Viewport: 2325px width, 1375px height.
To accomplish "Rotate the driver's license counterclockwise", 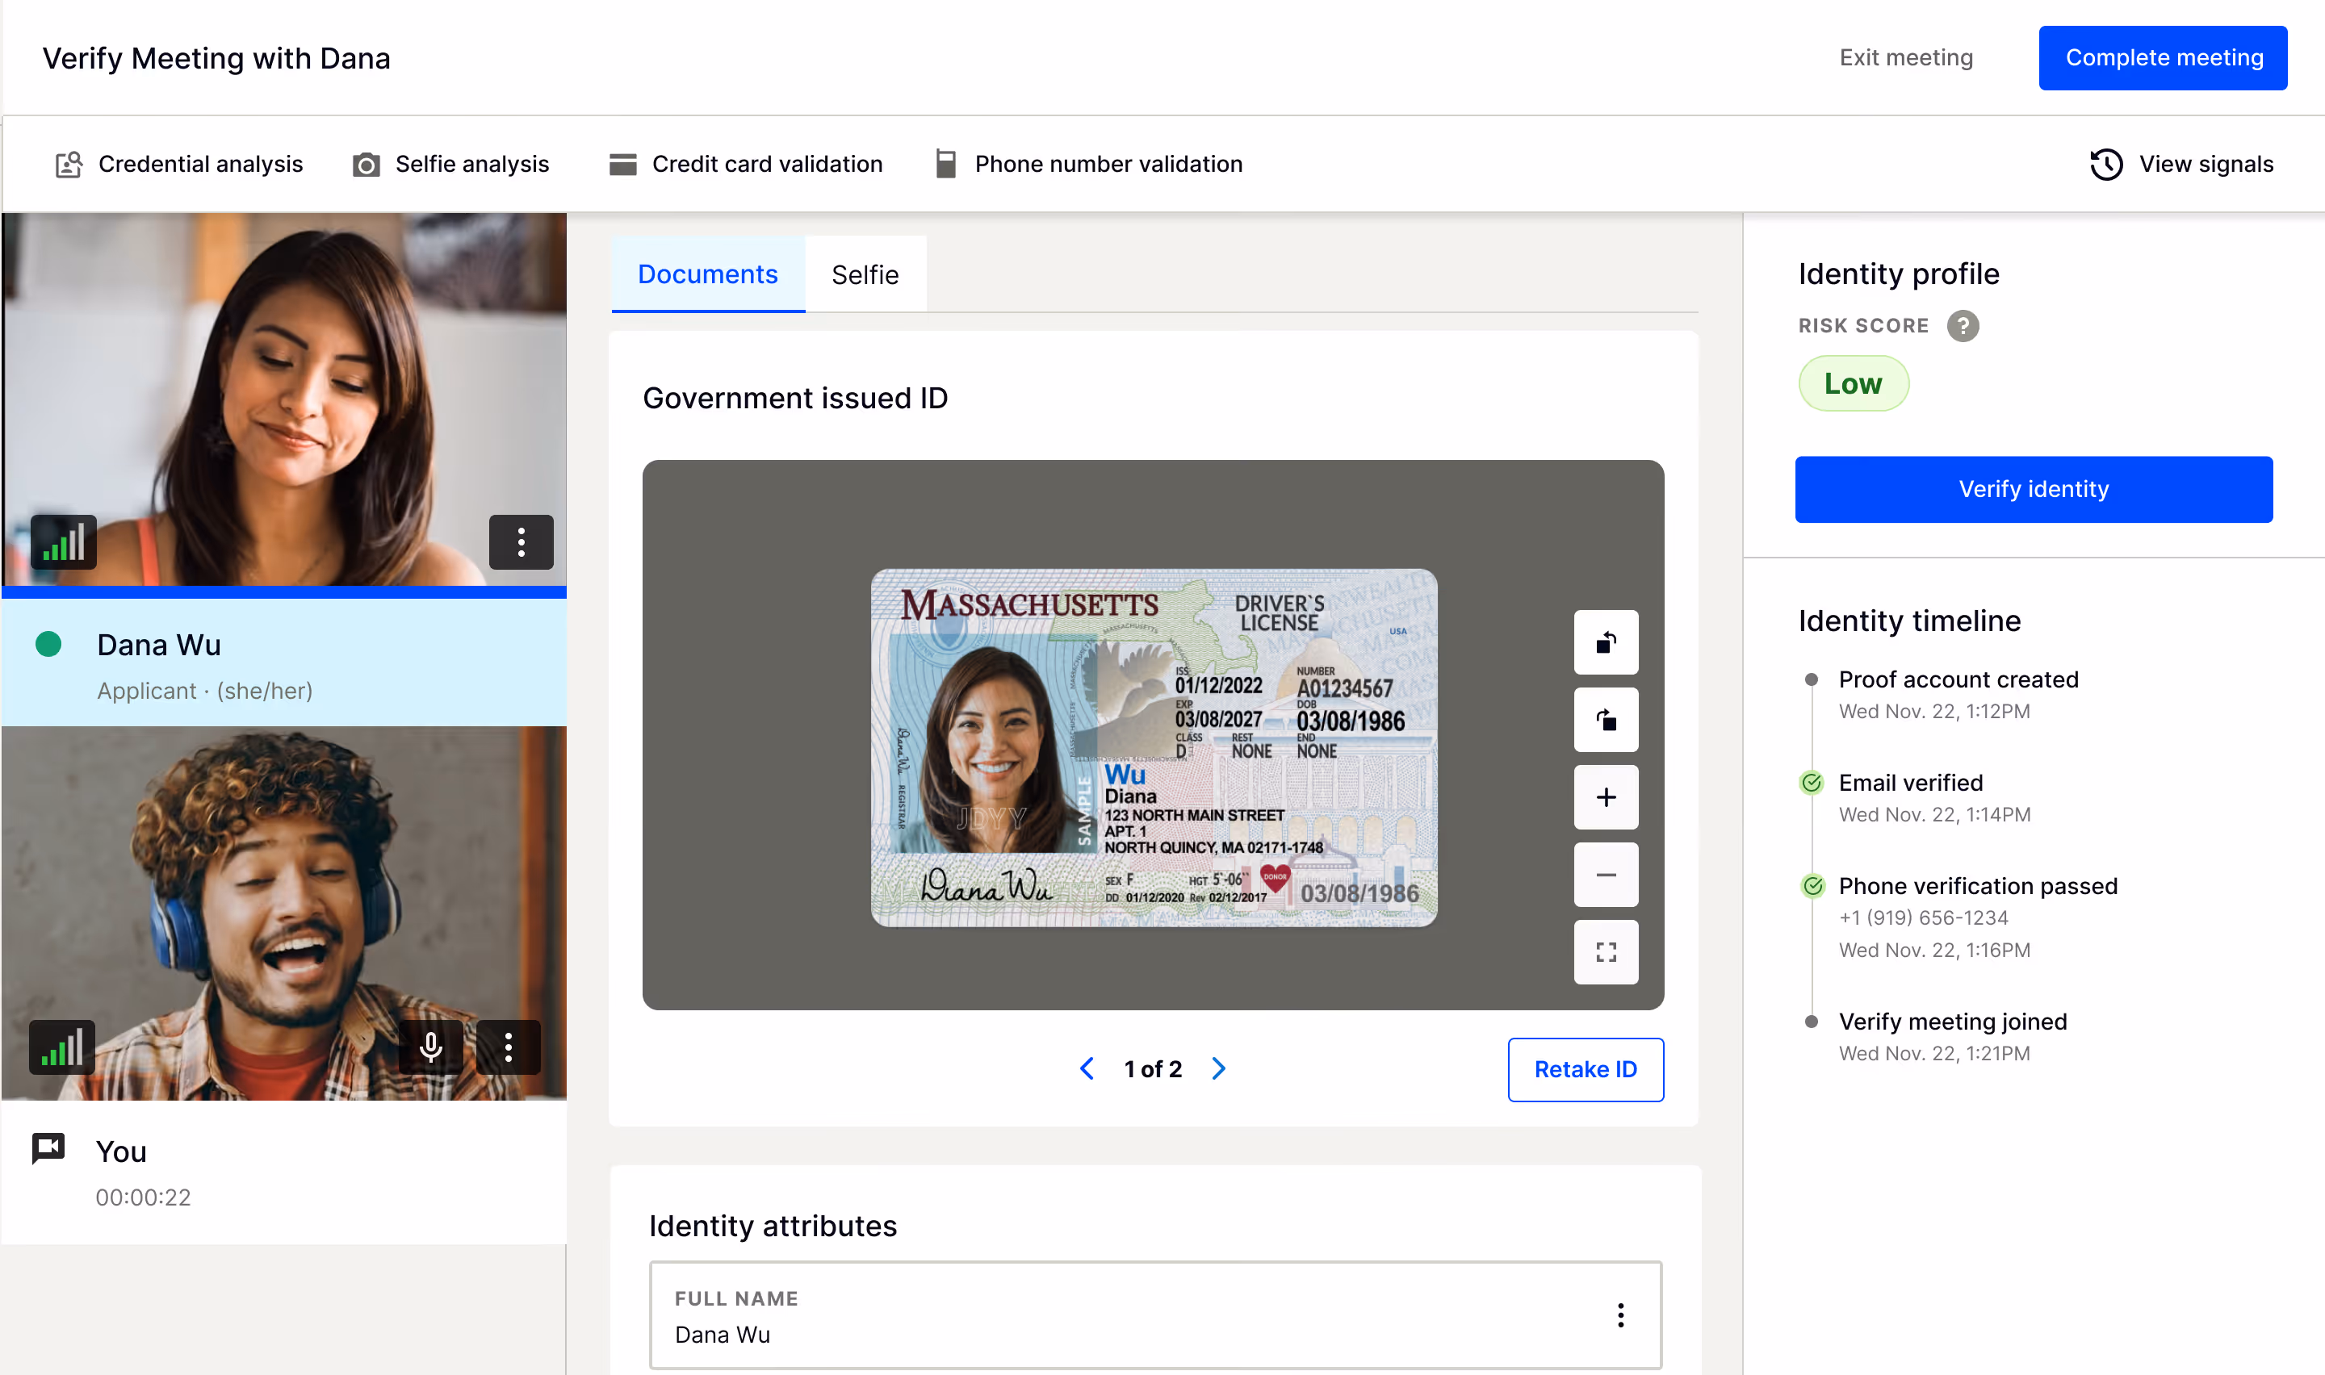I will 1606,642.
